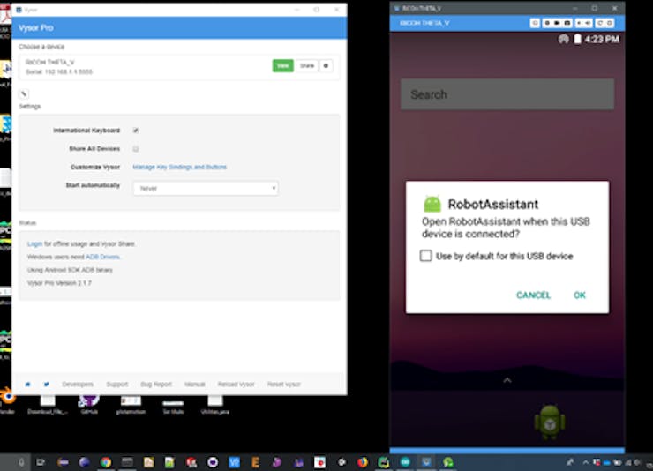Click the Share button for the device
The width and height of the screenshot is (653, 471).
[x=307, y=66]
